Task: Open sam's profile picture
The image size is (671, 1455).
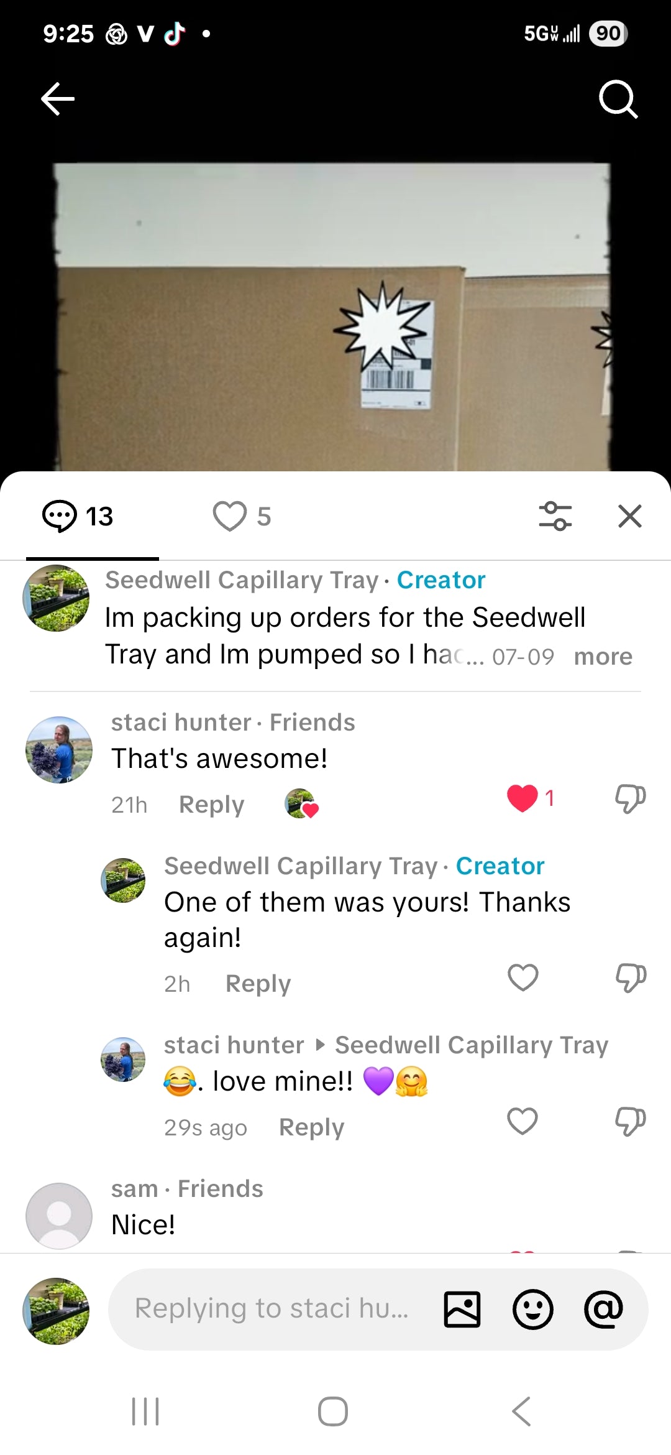Action: click(59, 1216)
